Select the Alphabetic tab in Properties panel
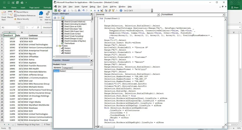The image size is (242, 130). tap(57, 68)
